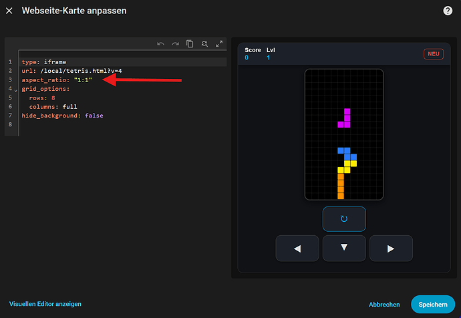
Task: Drop Tetris piece with down arrow button
Action: click(344, 248)
